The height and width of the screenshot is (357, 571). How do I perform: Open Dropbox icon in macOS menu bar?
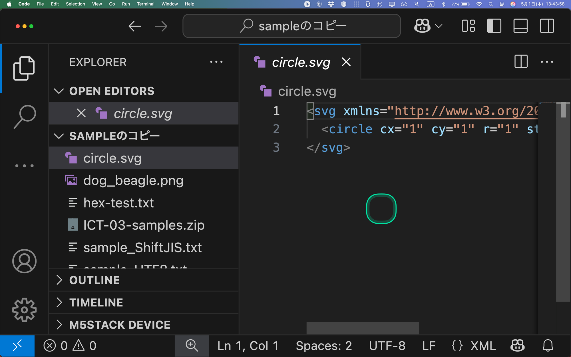tap(331, 4)
